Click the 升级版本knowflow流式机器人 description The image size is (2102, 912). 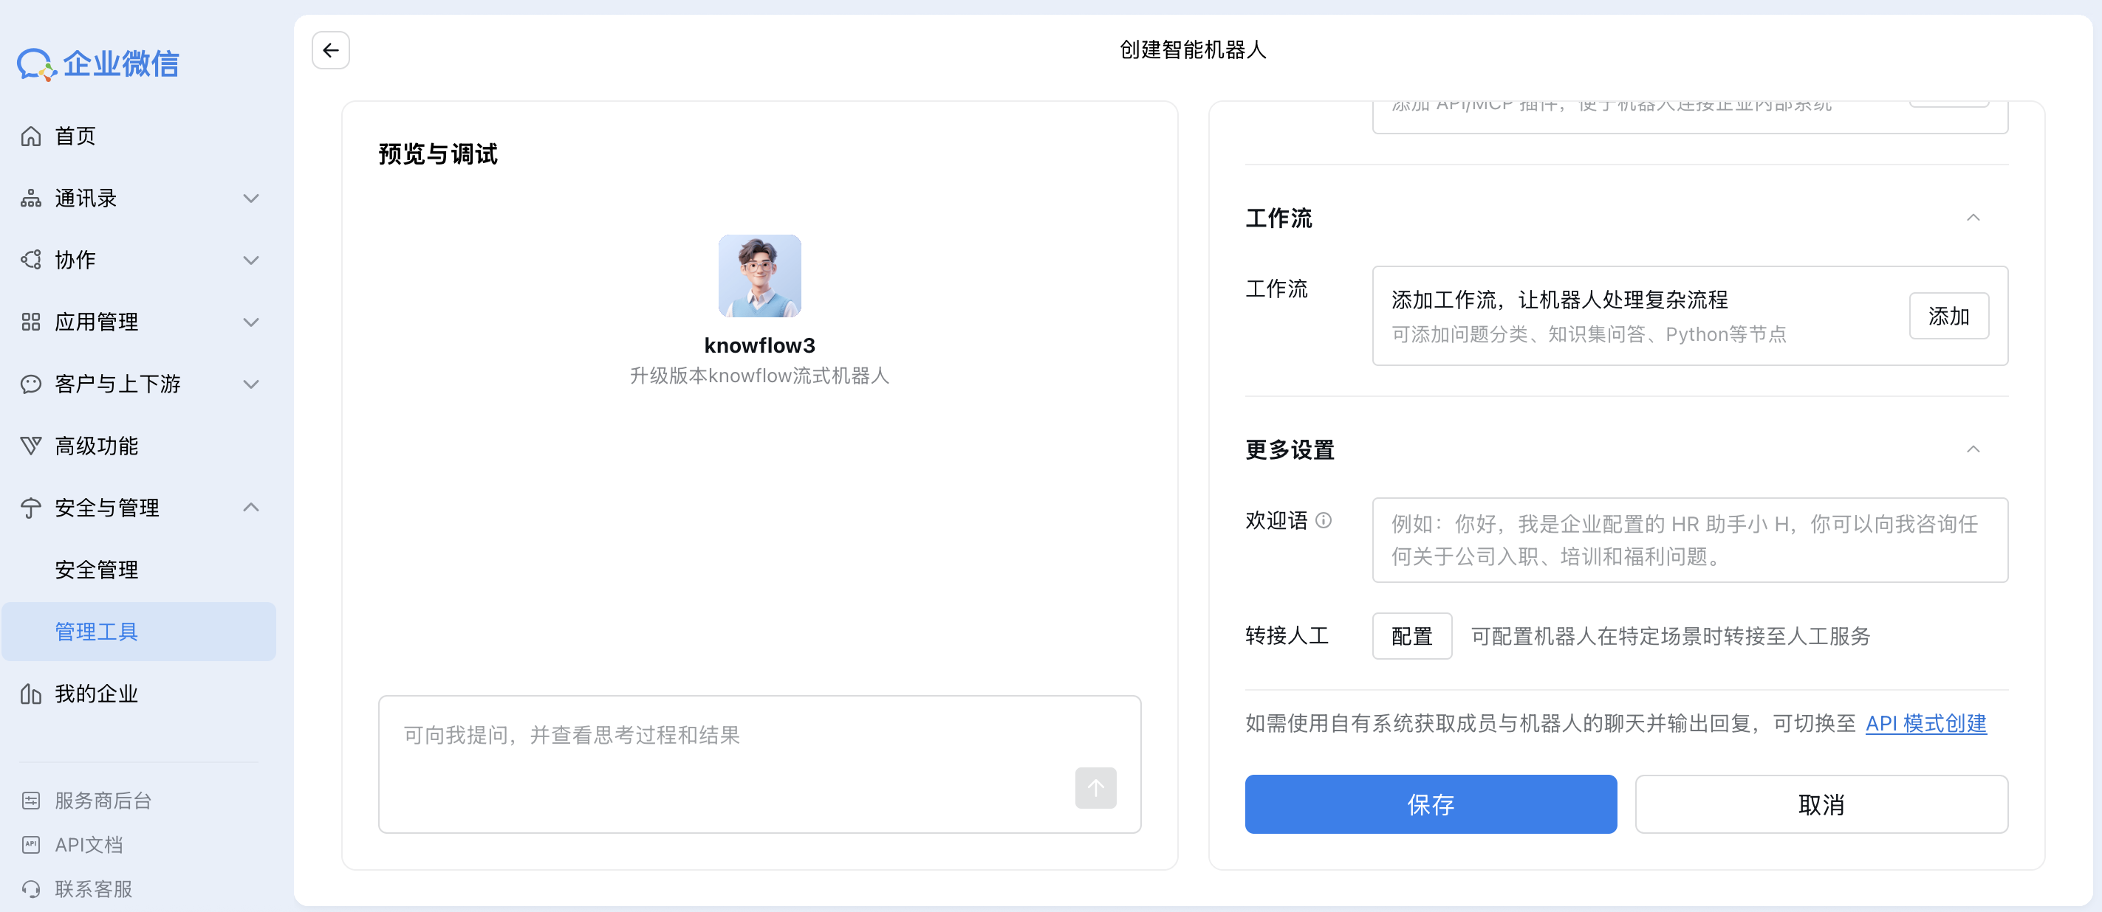[760, 376]
